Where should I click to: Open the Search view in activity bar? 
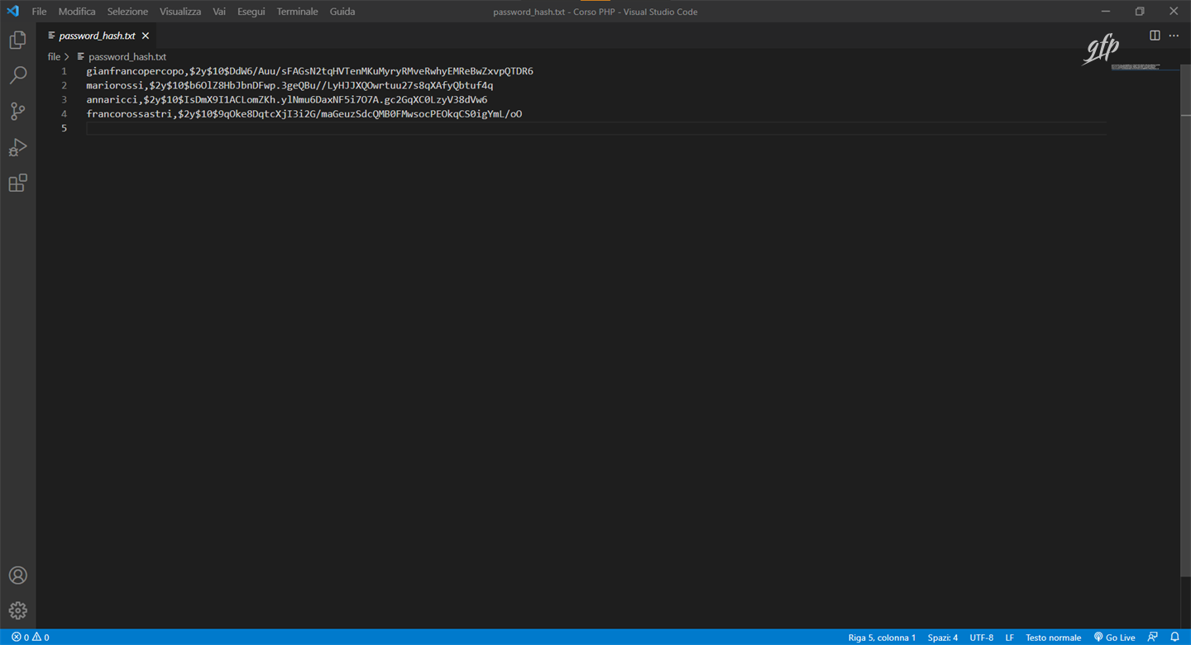pos(17,75)
